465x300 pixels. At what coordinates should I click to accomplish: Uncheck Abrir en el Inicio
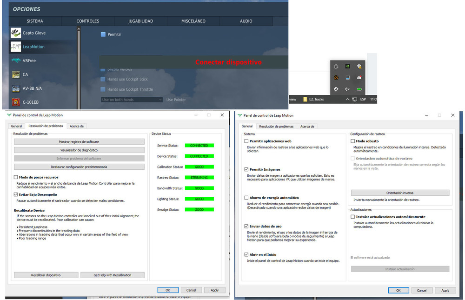(x=246, y=254)
